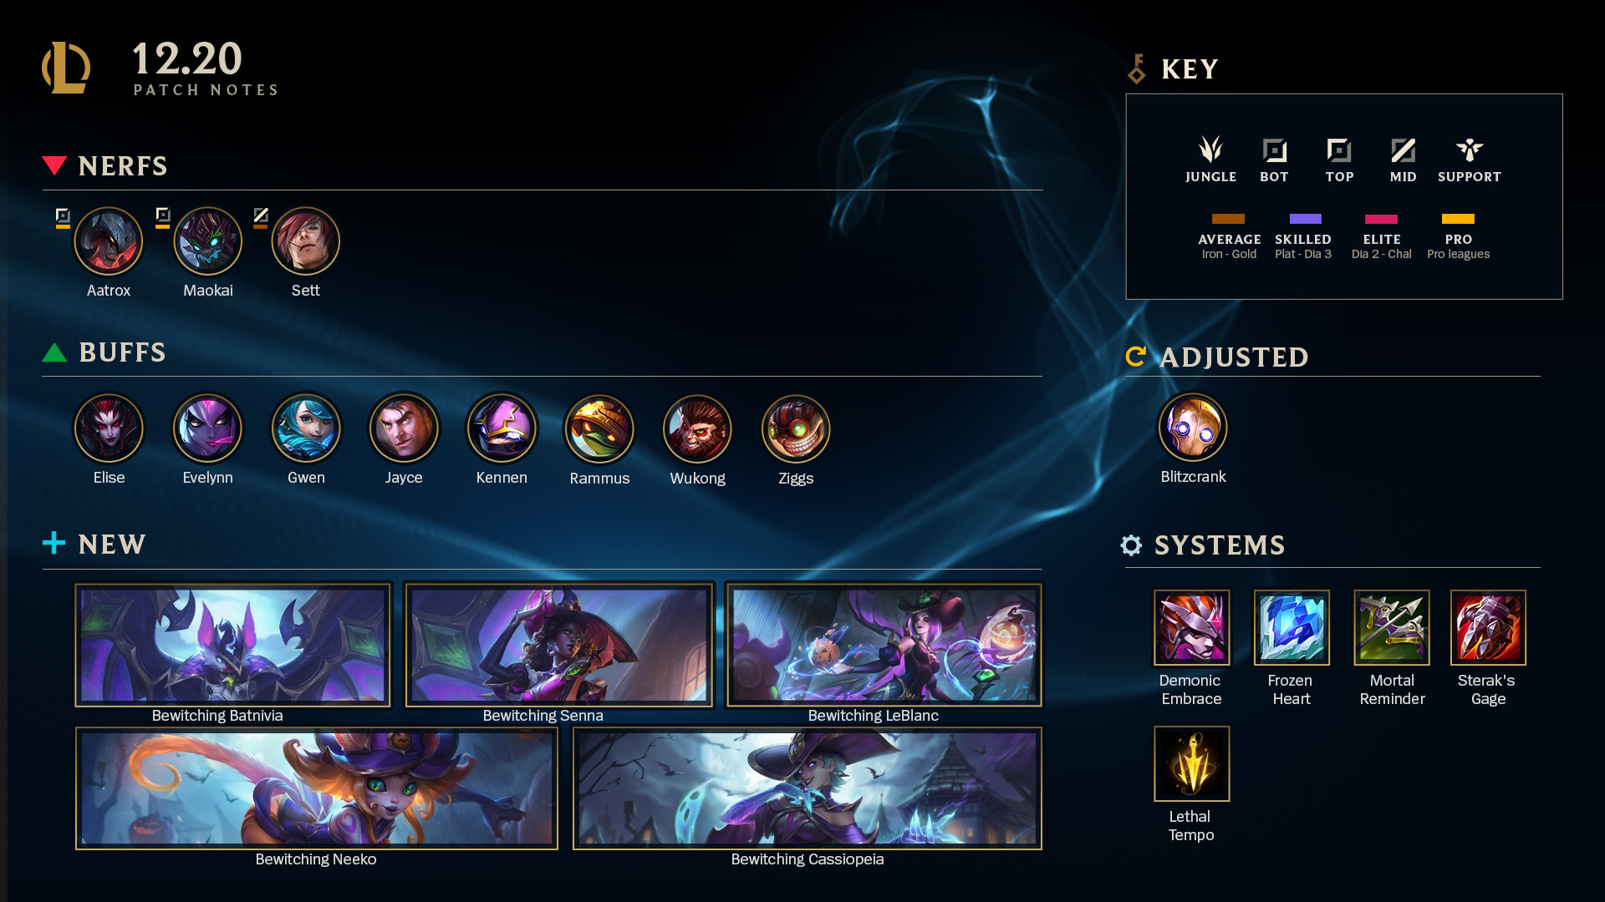
Task: Select the Maokai champion icon
Action: point(208,241)
